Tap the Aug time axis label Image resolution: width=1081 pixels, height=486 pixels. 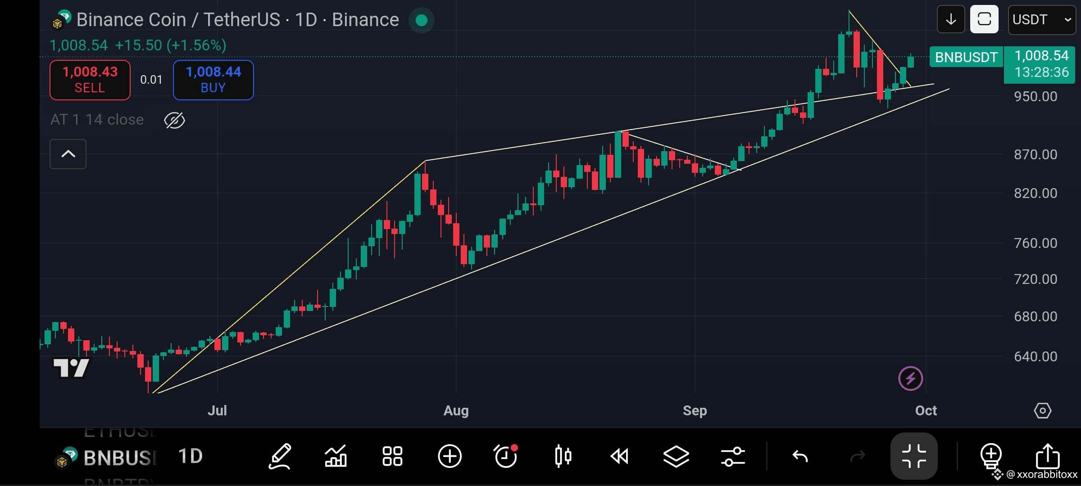pyautogui.click(x=456, y=411)
